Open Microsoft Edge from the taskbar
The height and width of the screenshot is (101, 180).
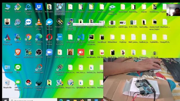[61, 100]
